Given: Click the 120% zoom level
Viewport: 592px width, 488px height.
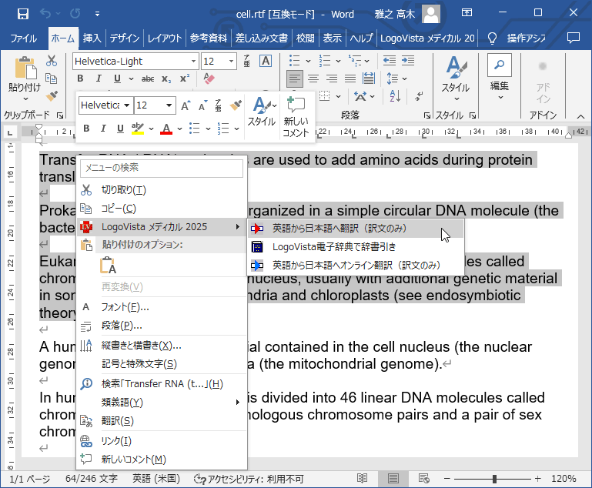Looking at the screenshot, I should click(x=564, y=479).
